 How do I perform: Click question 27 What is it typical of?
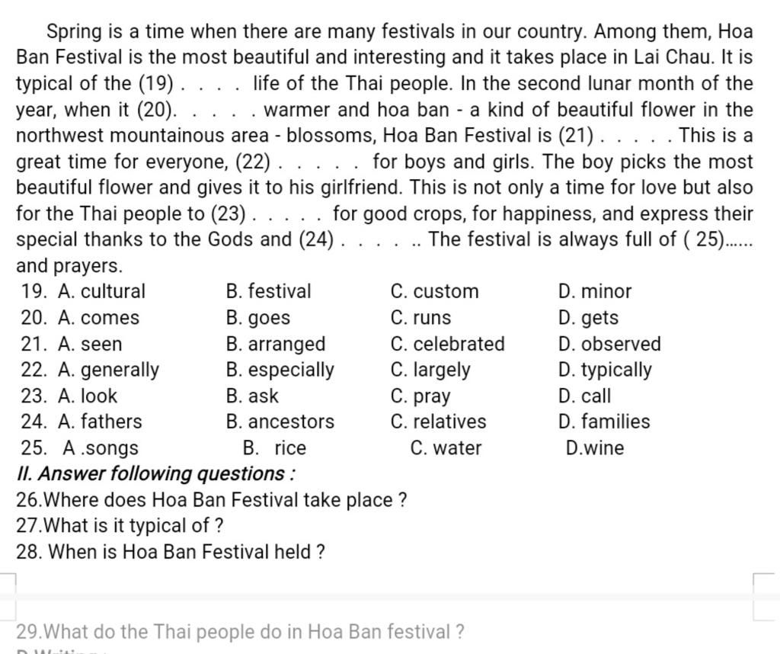click(120, 526)
